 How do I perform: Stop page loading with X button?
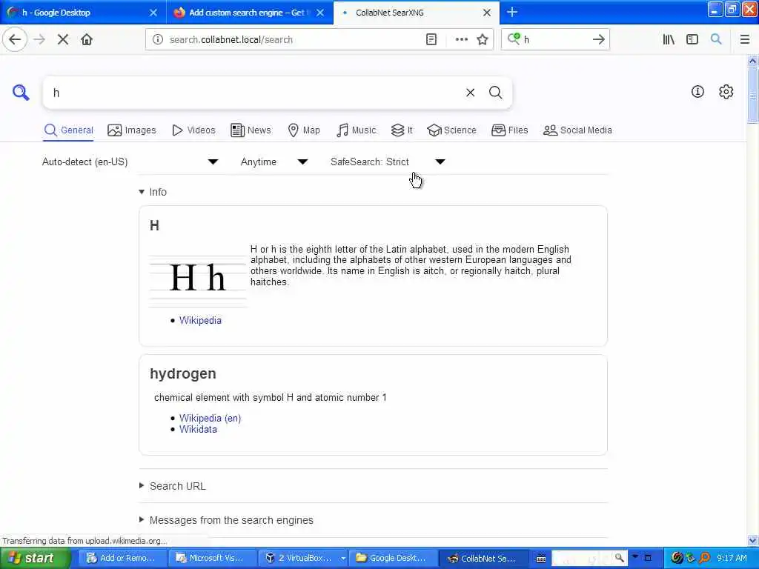coord(63,39)
